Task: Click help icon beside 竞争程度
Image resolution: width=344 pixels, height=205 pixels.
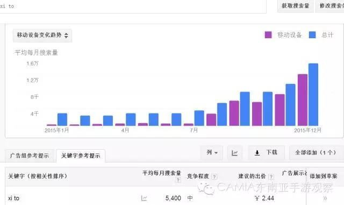Action: [214, 176]
